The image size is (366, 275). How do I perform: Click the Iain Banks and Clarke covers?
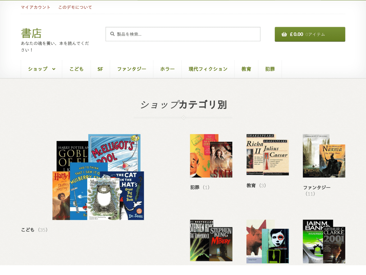click(324, 241)
